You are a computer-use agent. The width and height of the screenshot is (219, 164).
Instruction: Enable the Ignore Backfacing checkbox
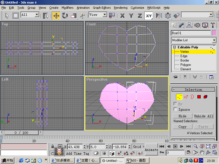pyautogui.click(x=175, y=109)
